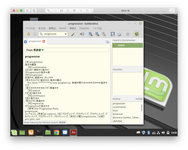This screenshot has width=188, height=150.
Task: Click the scan popup wand icon
Action: 73,34
